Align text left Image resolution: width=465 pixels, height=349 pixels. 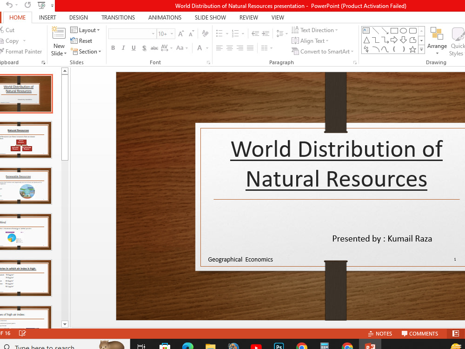point(219,48)
